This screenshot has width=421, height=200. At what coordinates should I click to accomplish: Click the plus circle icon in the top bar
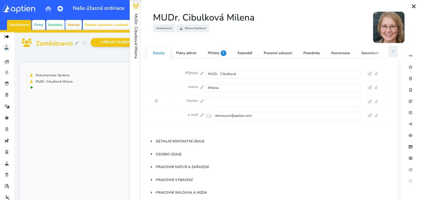(x=60, y=8)
